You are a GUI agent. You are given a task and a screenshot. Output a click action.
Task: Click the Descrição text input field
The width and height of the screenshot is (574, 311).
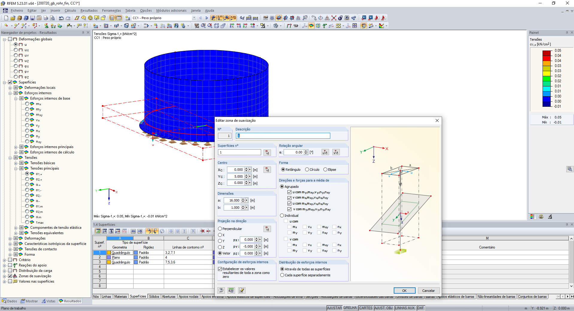283,136
